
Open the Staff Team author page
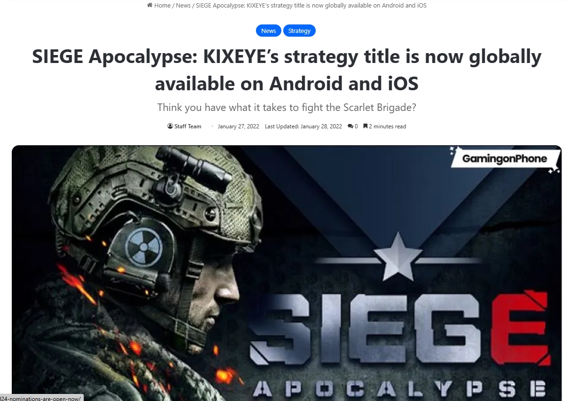188,126
